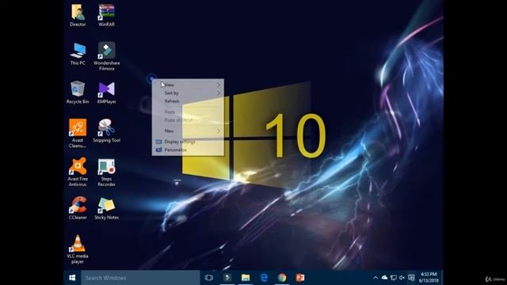Select the Sticky Notes shortcut
Viewport: 507px width, 285px height.
coord(106,208)
